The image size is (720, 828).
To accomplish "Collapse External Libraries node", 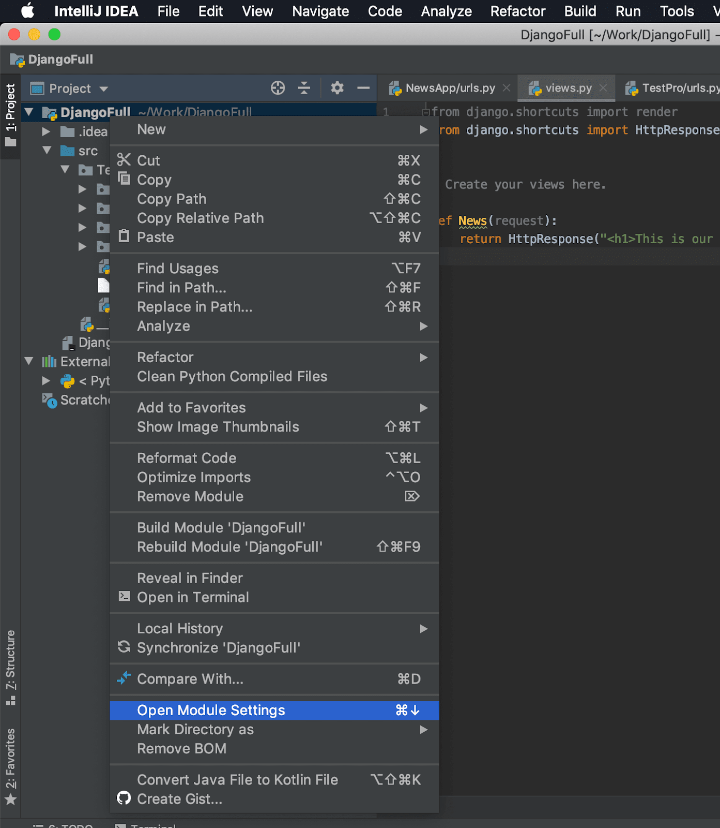I will [29, 361].
